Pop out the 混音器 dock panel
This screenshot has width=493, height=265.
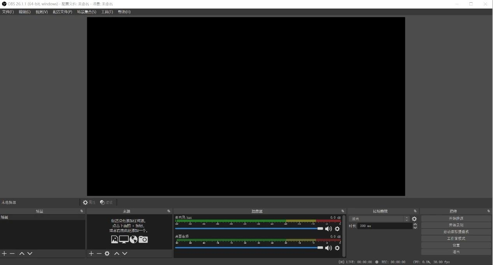pos(343,211)
